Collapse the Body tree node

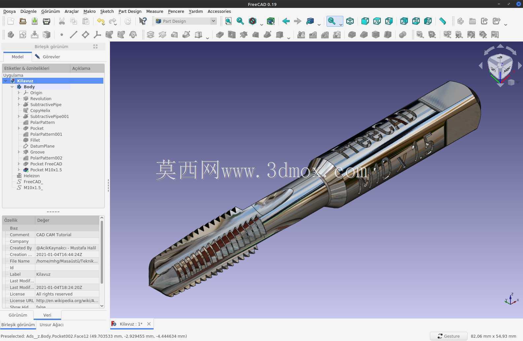12,87
